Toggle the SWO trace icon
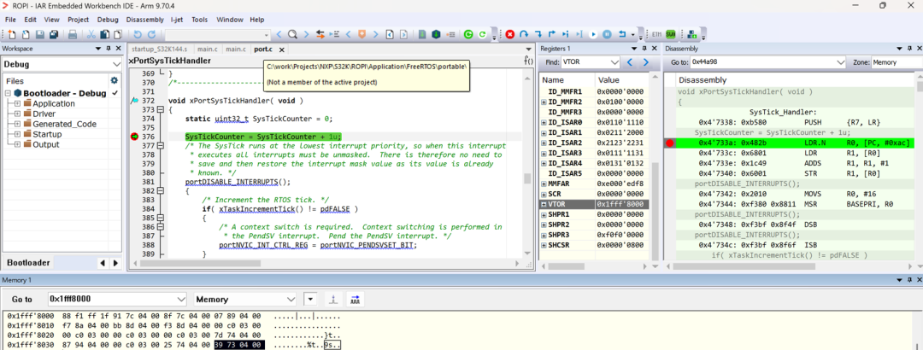 click(671, 34)
